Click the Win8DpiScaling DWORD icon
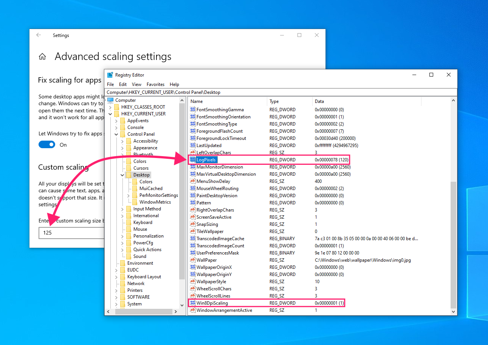The image size is (488, 345). pos(193,303)
